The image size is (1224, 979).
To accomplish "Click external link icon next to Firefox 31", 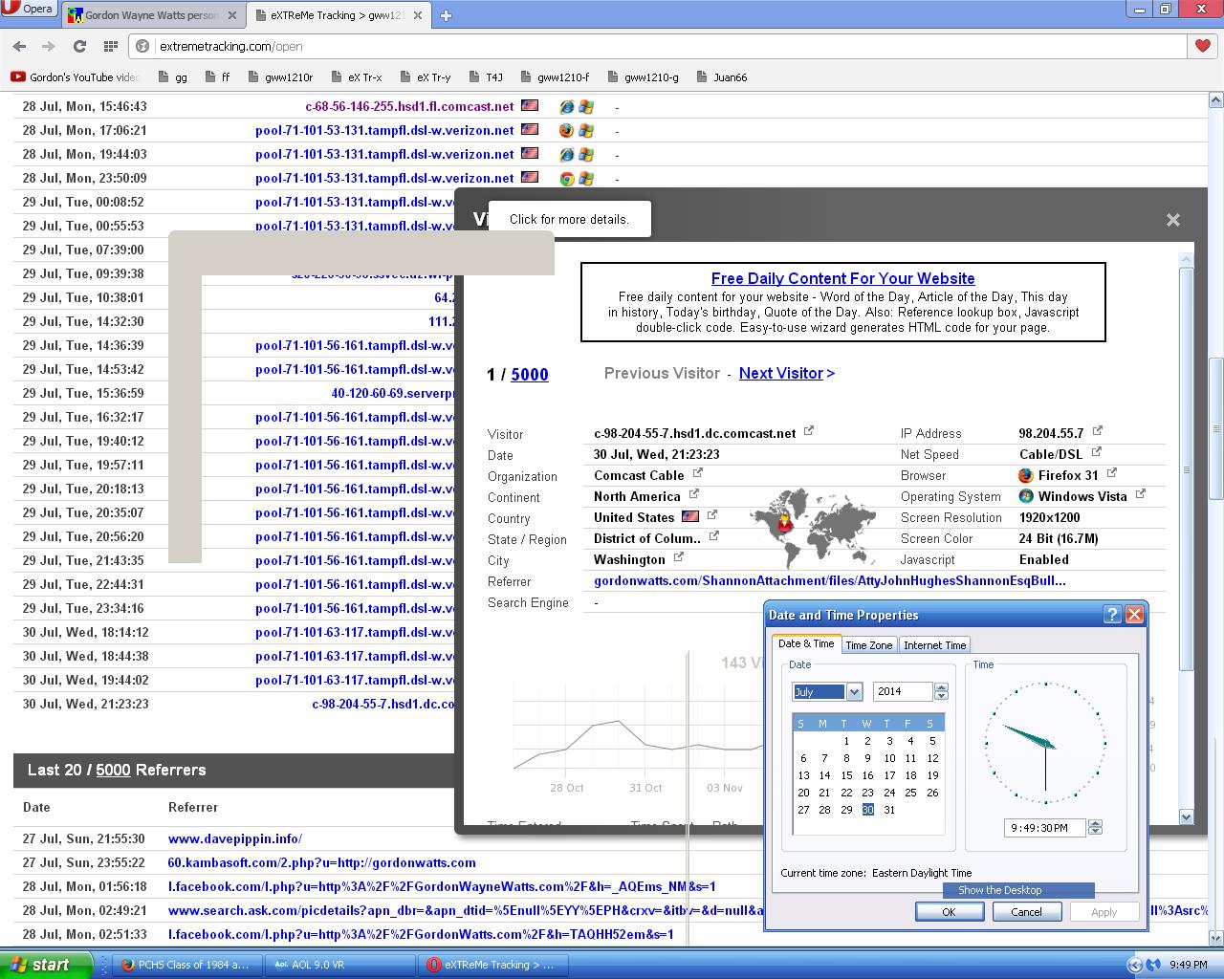I will click(1112, 473).
